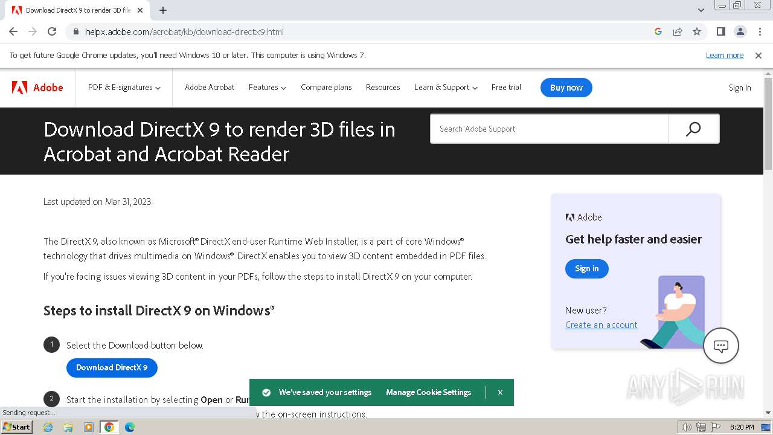Click the Windows Start button
Image resolution: width=773 pixels, height=435 pixels.
pos(16,427)
